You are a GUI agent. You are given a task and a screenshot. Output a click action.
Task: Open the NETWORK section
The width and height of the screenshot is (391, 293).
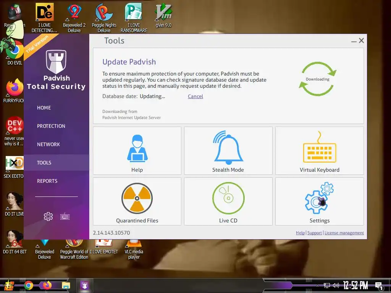tap(48, 144)
